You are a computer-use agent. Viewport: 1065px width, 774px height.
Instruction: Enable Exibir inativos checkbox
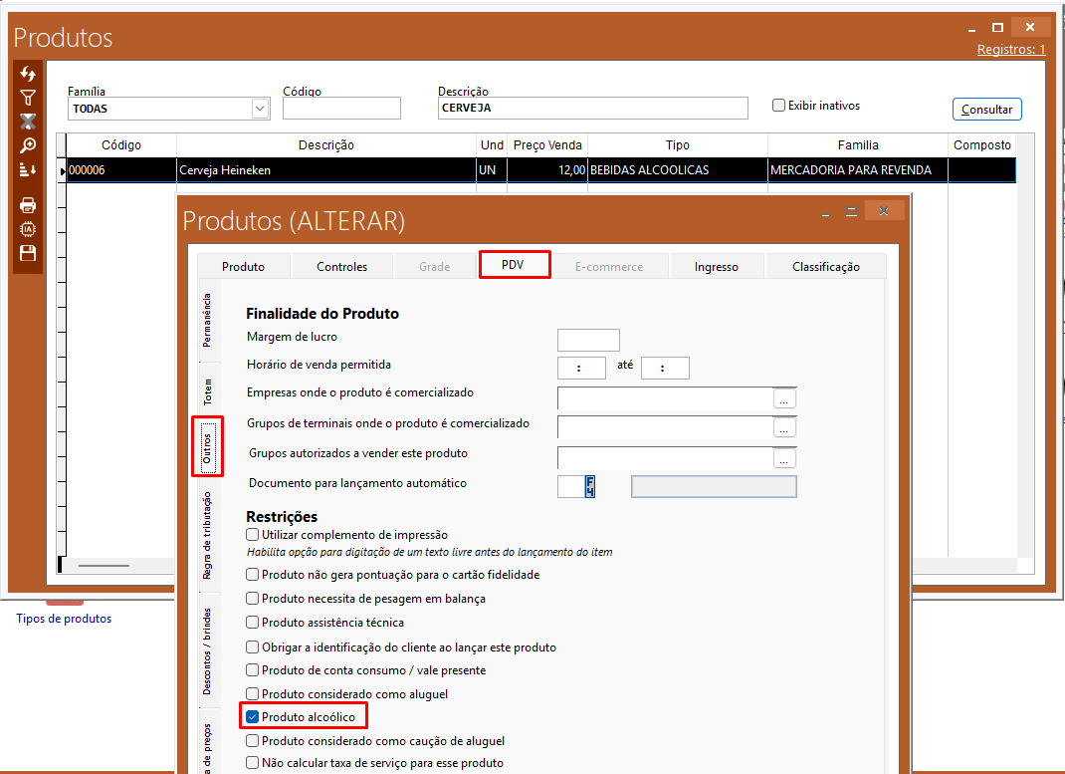point(779,106)
